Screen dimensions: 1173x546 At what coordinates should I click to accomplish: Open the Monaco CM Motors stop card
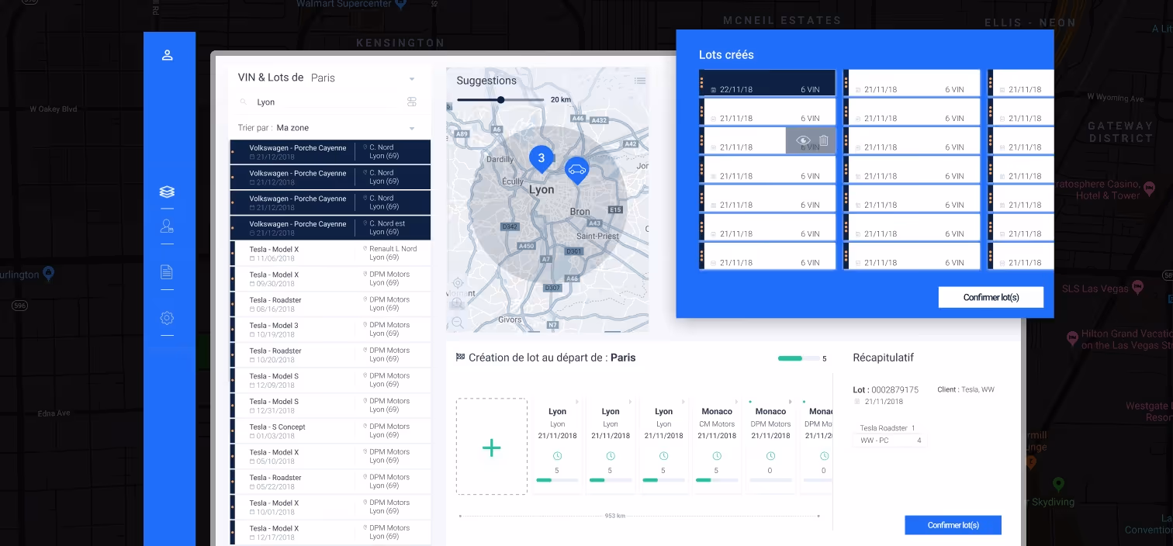pyautogui.click(x=717, y=447)
